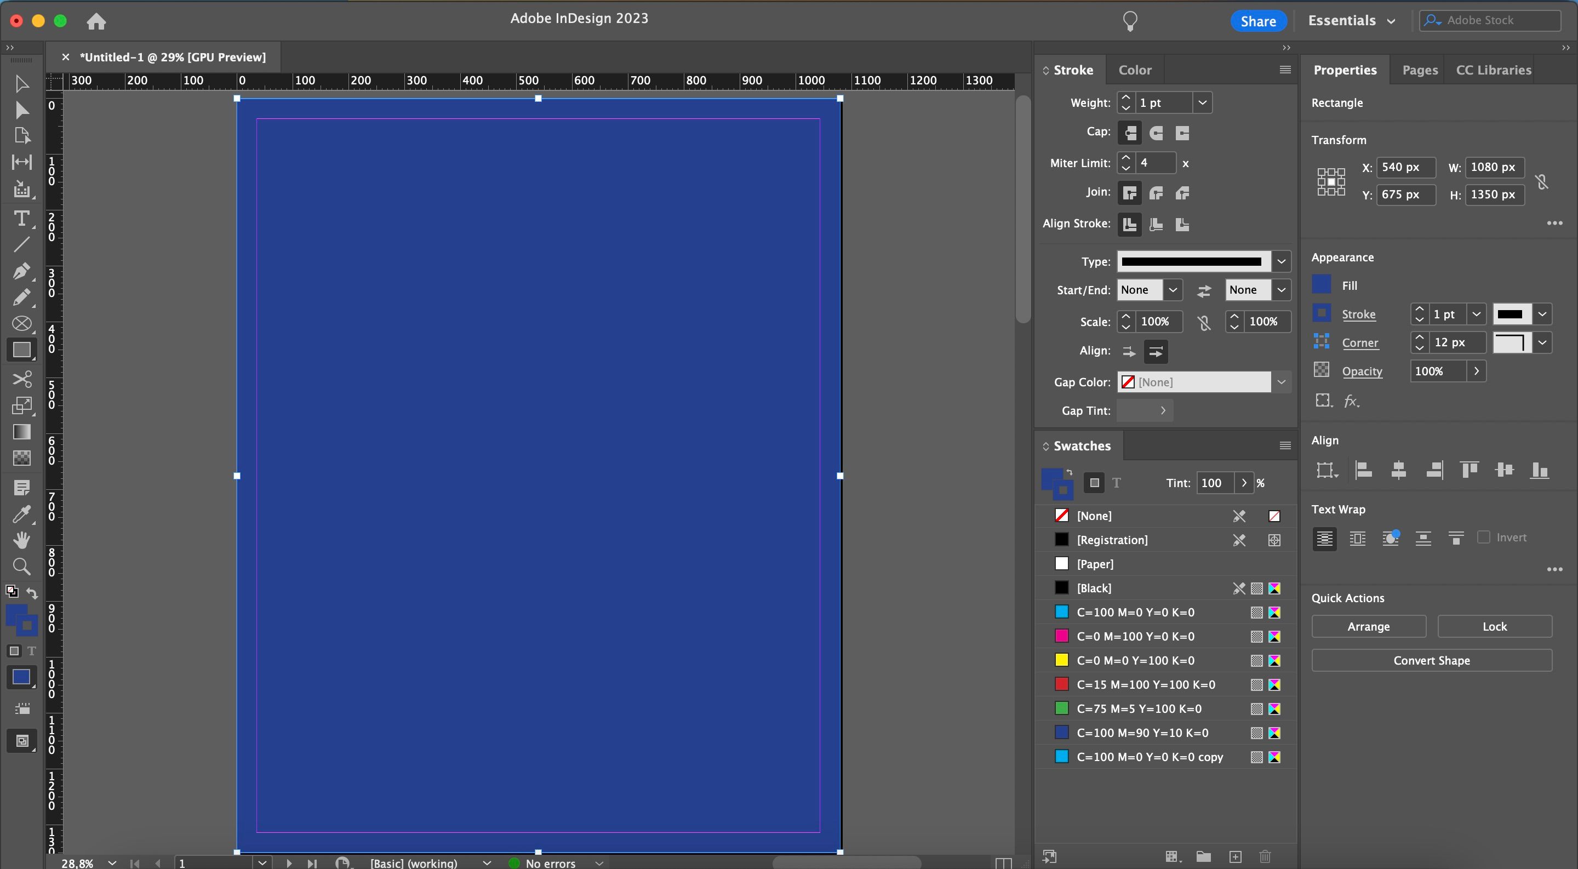Open the stroke Weight dropdown

point(1203,102)
